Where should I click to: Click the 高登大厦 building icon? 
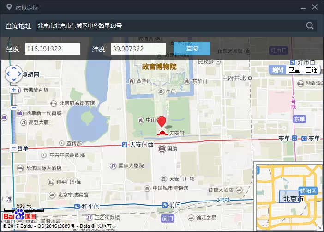pyautogui.click(x=24, y=122)
